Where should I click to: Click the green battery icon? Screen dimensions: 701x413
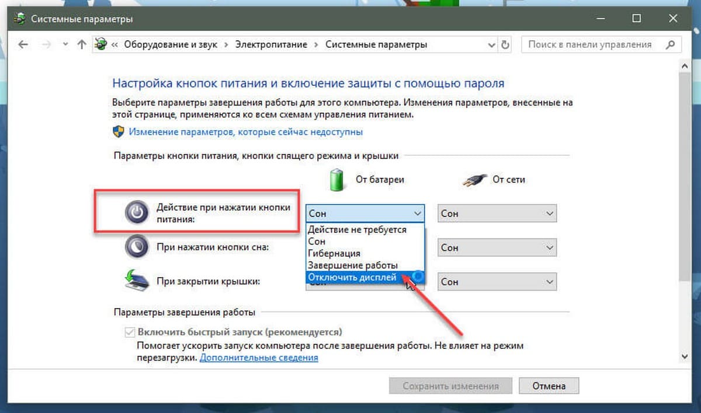[x=338, y=179]
